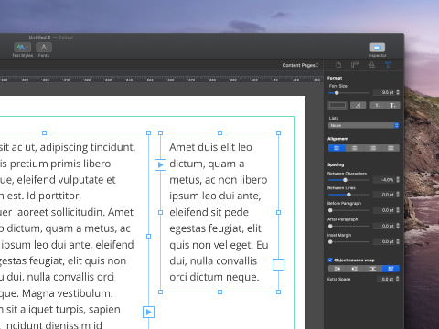Click the 'Untitled 2' window title
The height and width of the screenshot is (329, 439).
[x=39, y=37]
